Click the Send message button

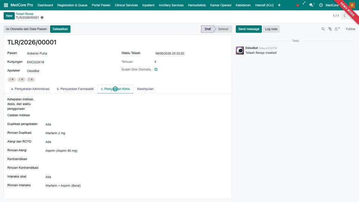point(249,29)
